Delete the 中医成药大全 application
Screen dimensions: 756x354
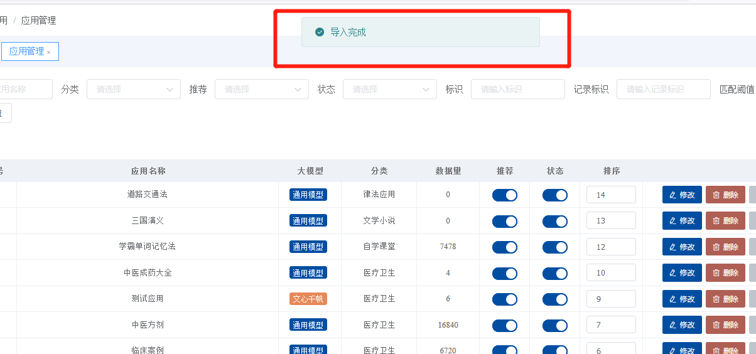(x=725, y=273)
